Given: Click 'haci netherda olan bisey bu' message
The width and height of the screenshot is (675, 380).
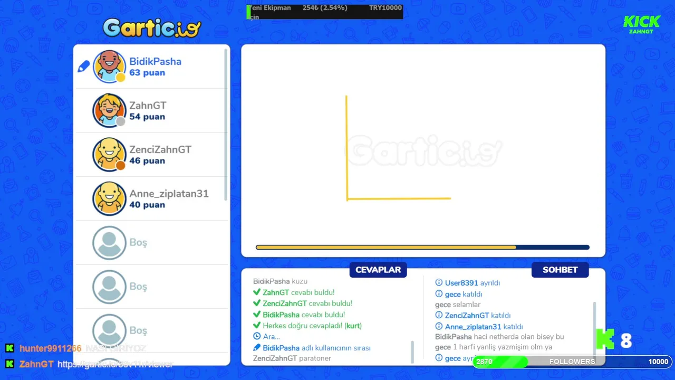Looking at the screenshot, I should pyautogui.click(x=519, y=337).
